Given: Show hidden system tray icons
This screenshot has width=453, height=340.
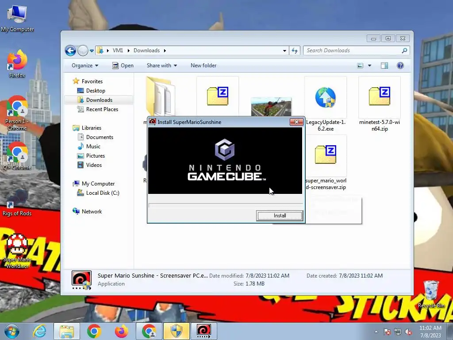Looking at the screenshot, I should pyautogui.click(x=376, y=332).
